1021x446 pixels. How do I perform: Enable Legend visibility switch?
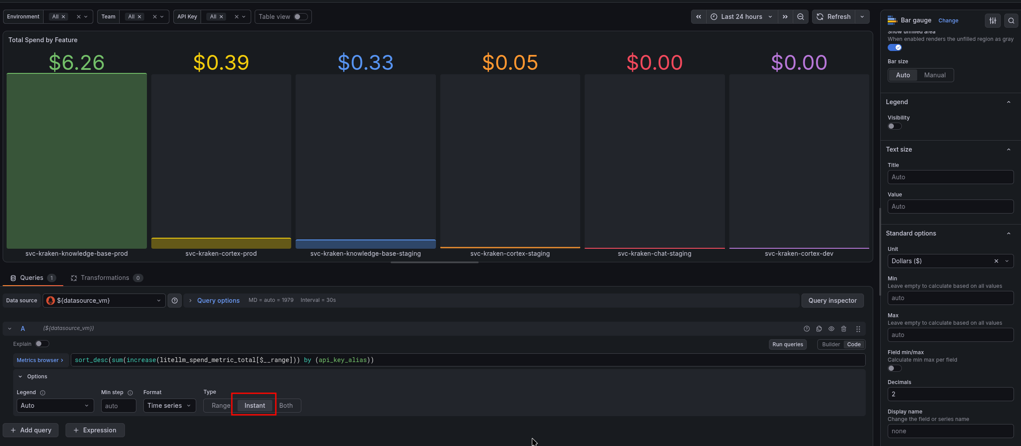(x=895, y=126)
